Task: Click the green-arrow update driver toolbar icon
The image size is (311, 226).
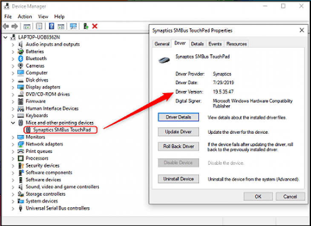Action: (x=86, y=26)
